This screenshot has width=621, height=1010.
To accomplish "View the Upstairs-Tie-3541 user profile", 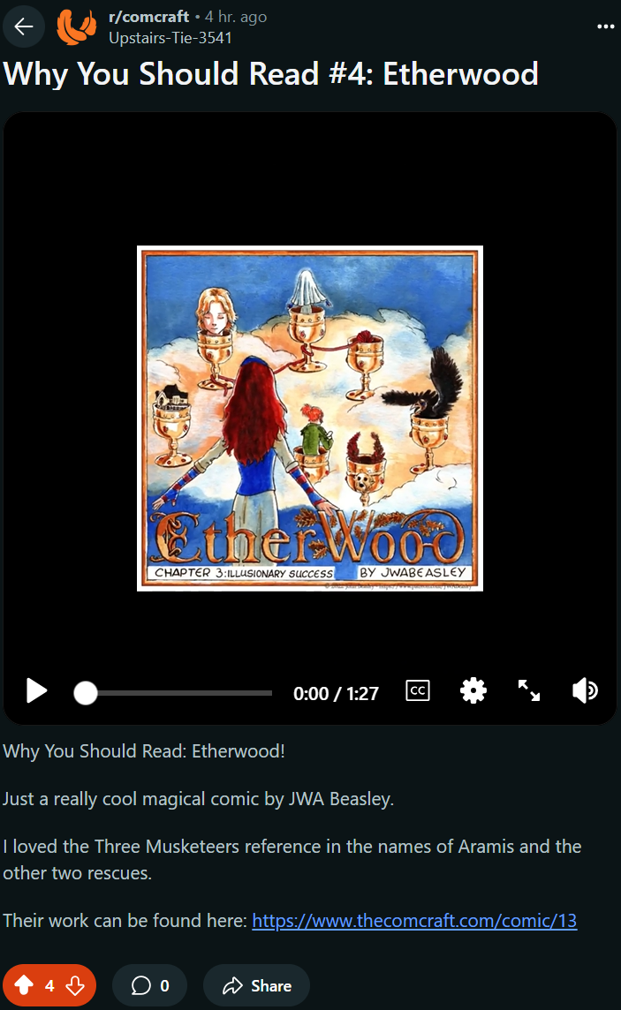I will coord(170,38).
